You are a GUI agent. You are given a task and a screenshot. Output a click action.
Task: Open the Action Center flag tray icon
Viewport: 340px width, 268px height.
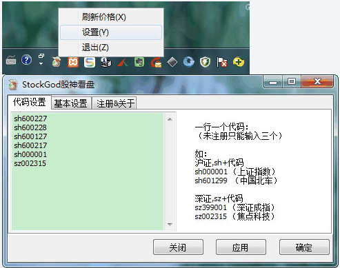click(x=222, y=62)
